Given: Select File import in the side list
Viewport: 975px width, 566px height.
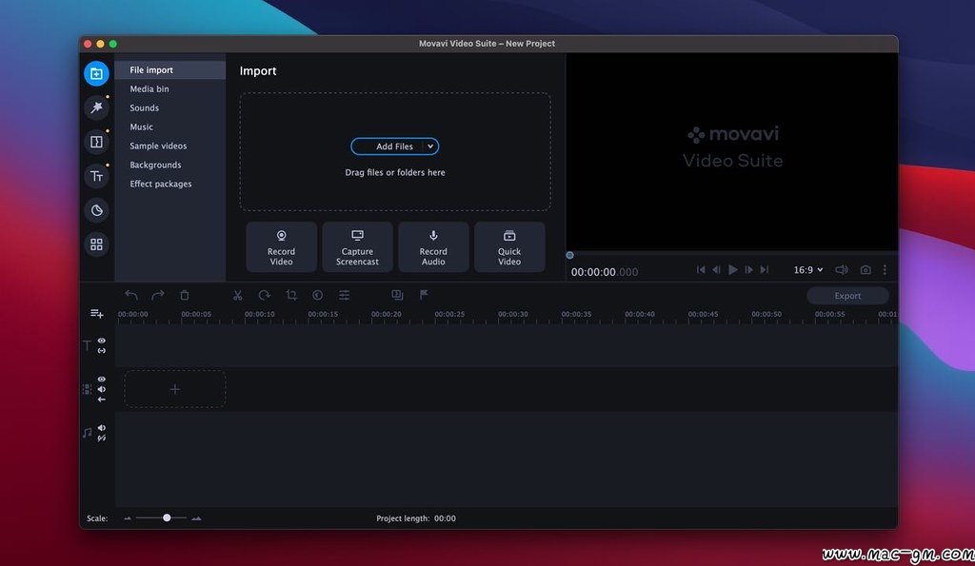Looking at the screenshot, I should click(169, 69).
